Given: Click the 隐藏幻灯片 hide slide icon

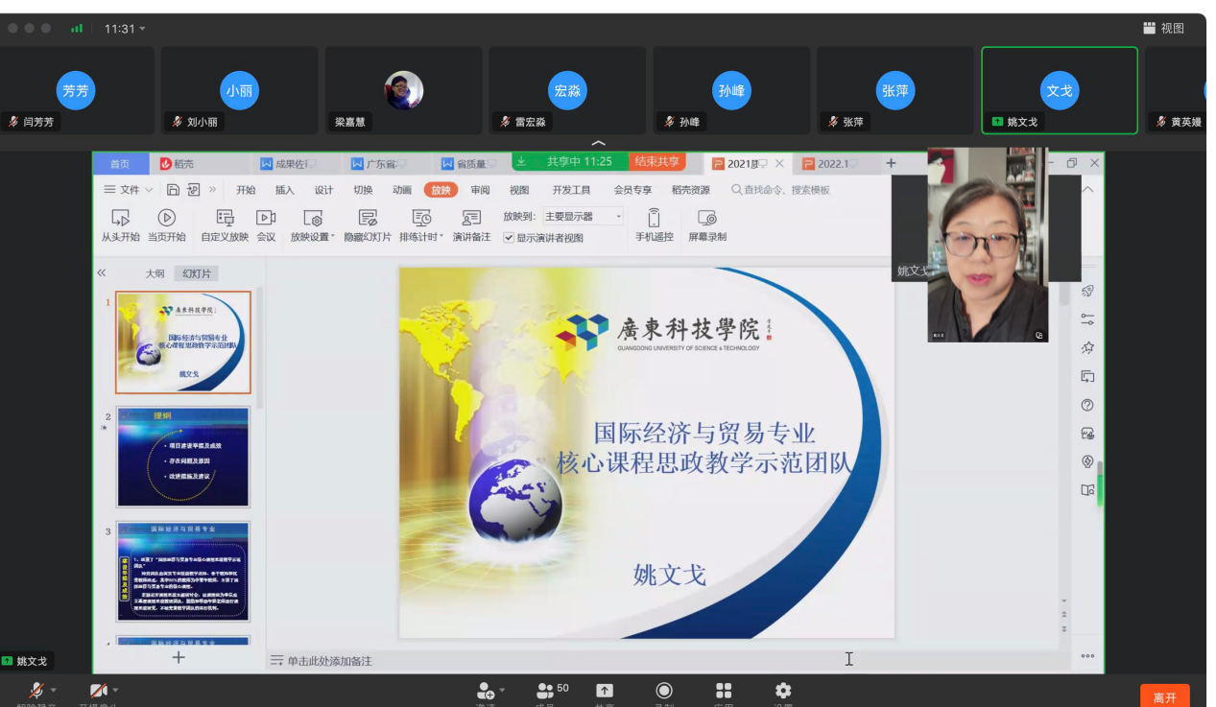Looking at the screenshot, I should pos(368,219).
